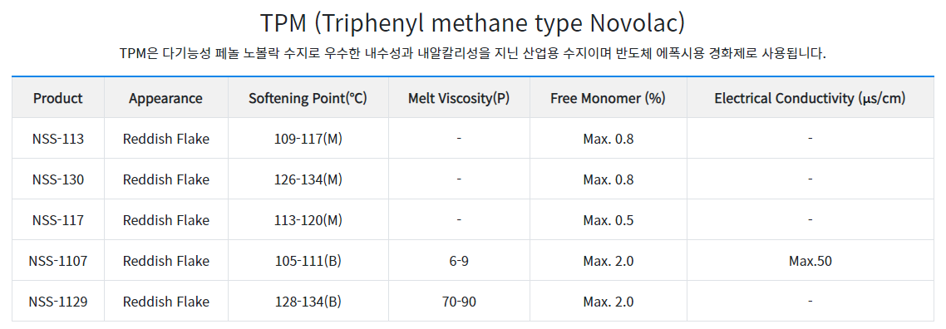Click the Softening Point(℃) header

point(308,98)
